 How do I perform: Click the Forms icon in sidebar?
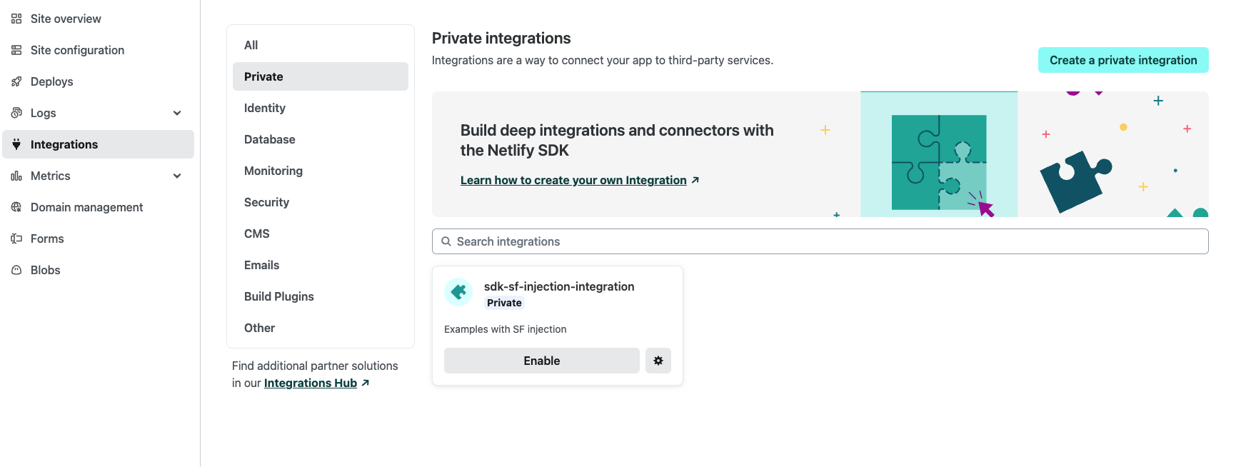coord(16,238)
